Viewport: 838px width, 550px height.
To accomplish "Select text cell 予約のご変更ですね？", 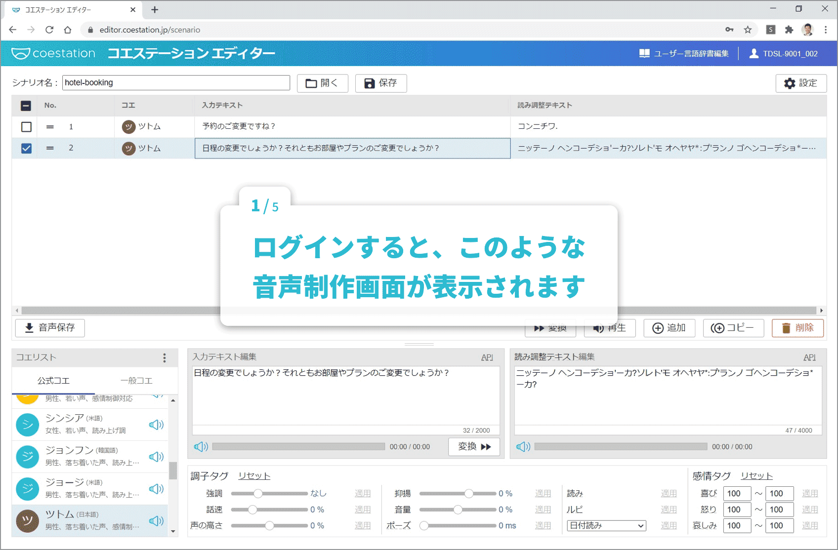I will [x=352, y=126].
